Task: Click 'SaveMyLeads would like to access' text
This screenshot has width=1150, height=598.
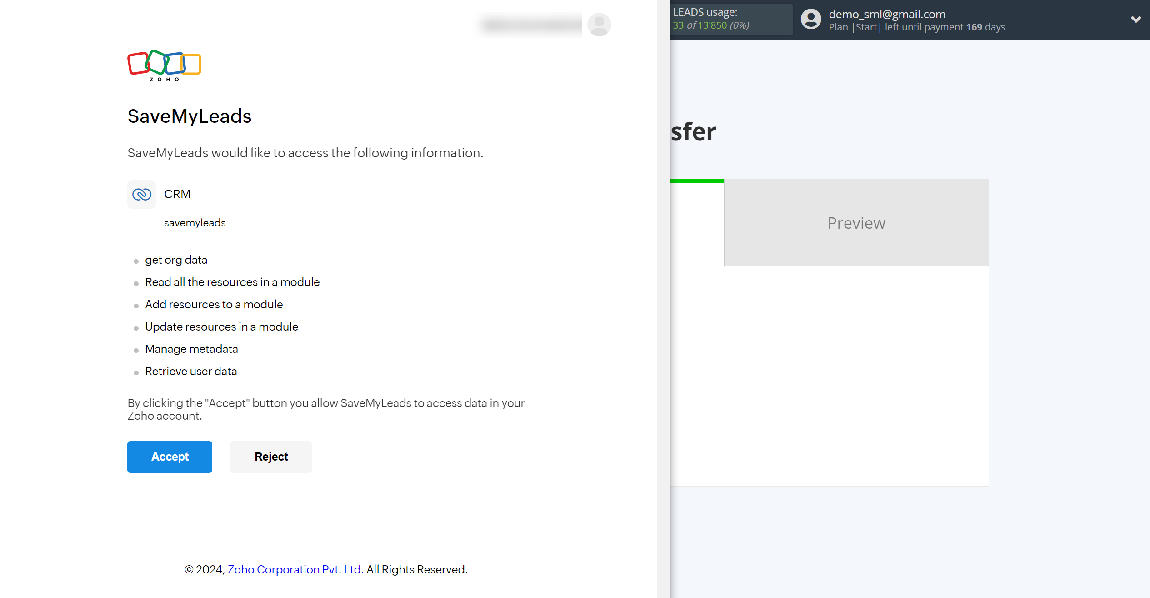Action: click(x=305, y=153)
